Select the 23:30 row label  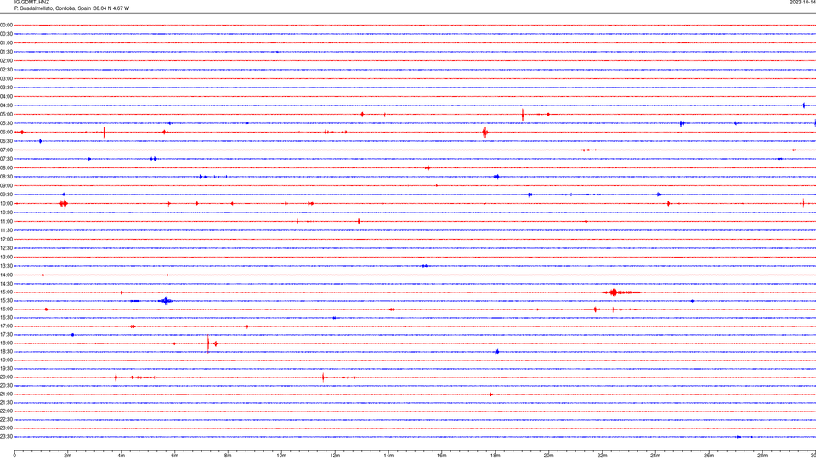point(6,437)
